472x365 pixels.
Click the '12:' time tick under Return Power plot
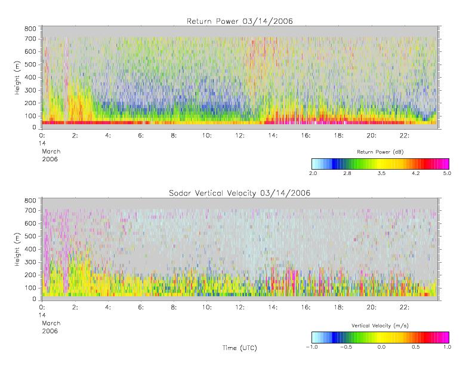coord(240,136)
